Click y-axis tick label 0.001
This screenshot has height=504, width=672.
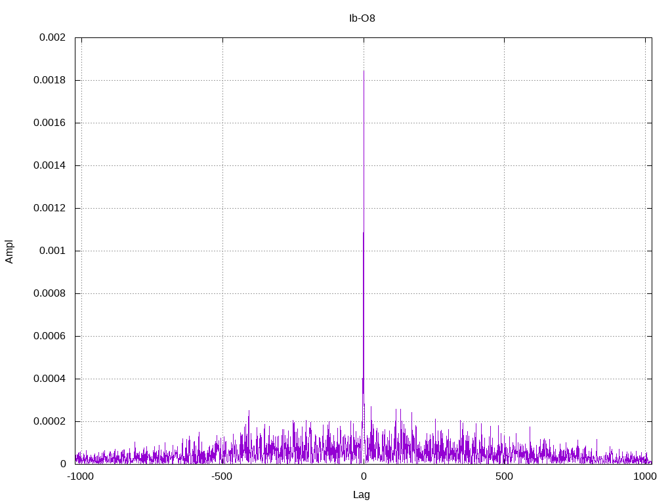[x=52, y=251]
